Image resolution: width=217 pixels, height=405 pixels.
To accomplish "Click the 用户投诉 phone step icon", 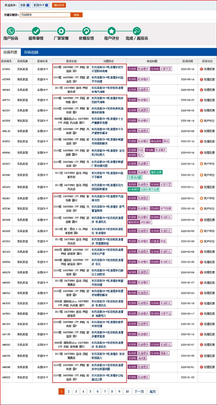I will coord(11,31).
